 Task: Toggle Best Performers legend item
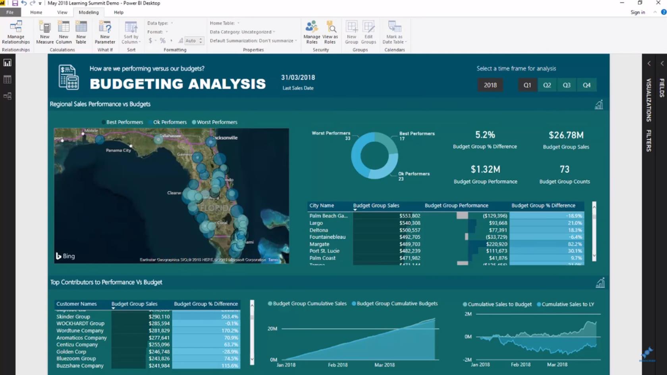[x=122, y=122]
